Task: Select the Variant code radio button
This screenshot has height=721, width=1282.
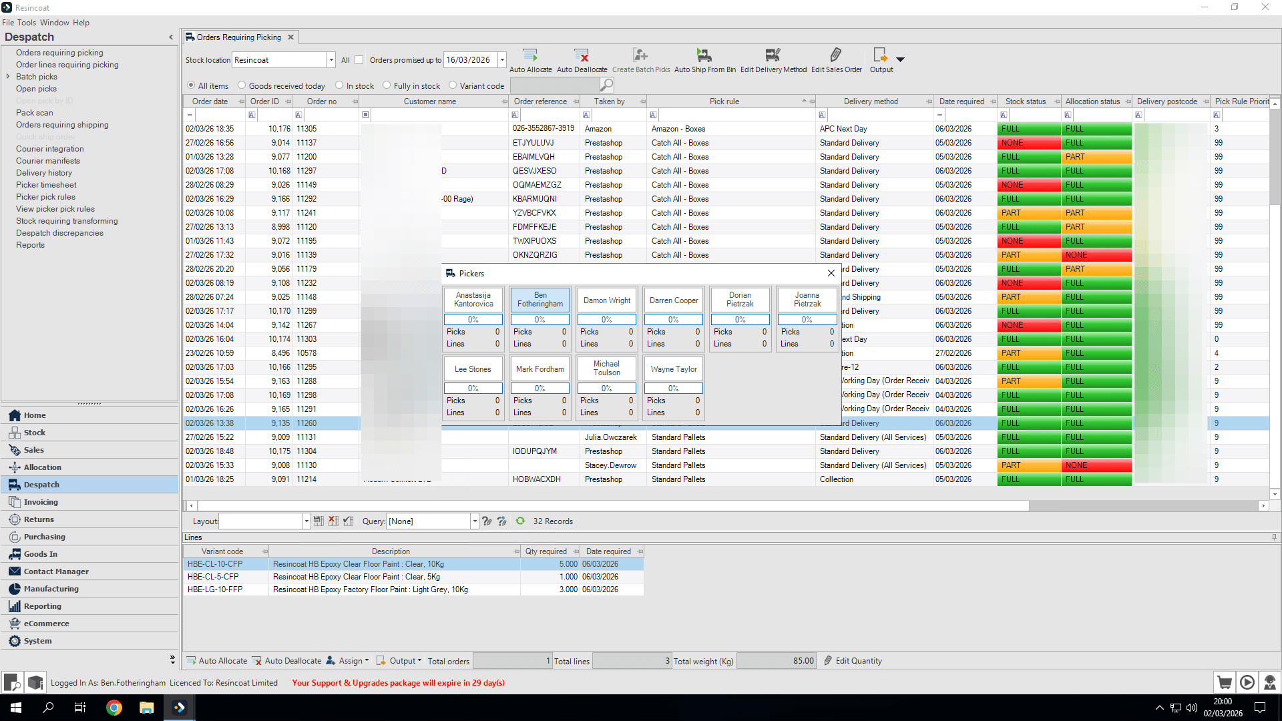Action: (x=453, y=85)
